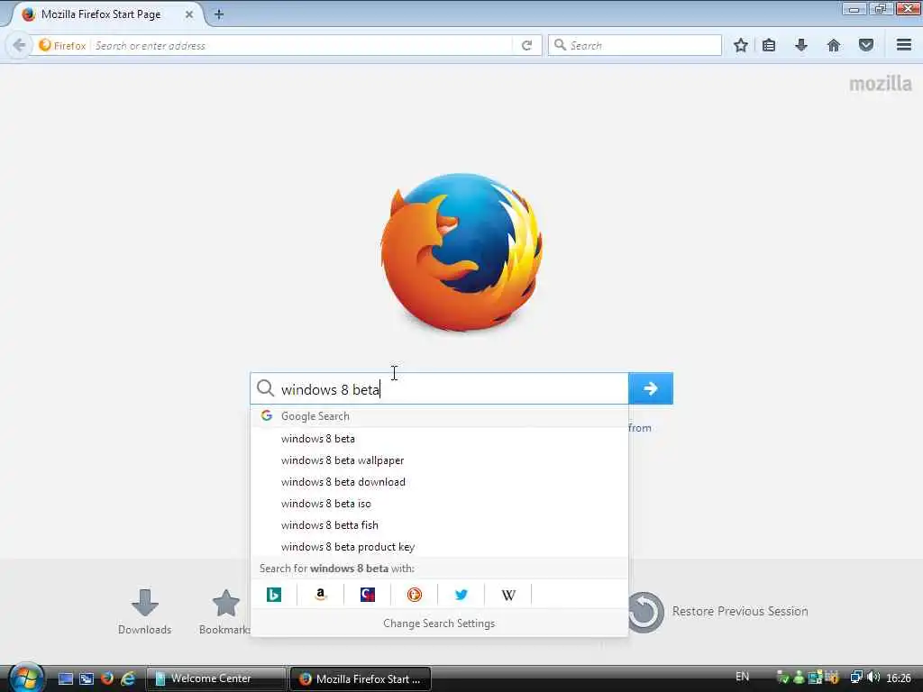The image size is (923, 692).
Task: Open the Windows Start orb
Action: (x=25, y=678)
